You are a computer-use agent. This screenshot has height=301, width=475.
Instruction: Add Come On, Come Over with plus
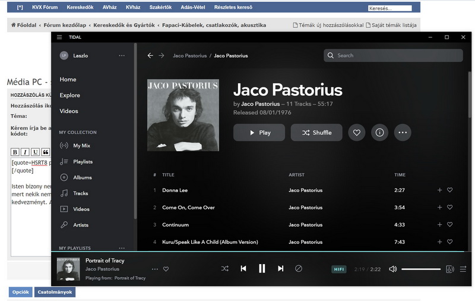pos(439,207)
